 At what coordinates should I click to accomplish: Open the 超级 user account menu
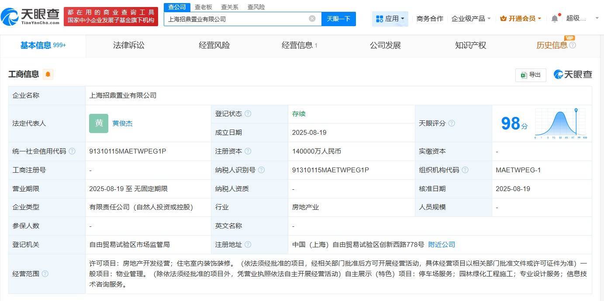pos(583,18)
